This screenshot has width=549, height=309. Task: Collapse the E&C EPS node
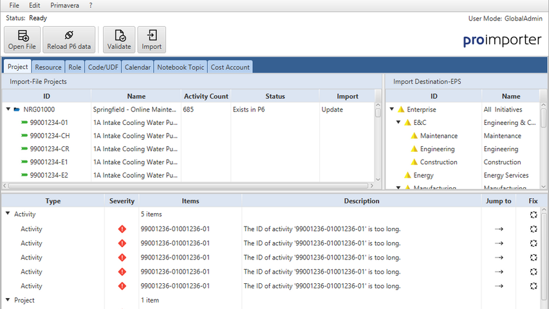[398, 122]
